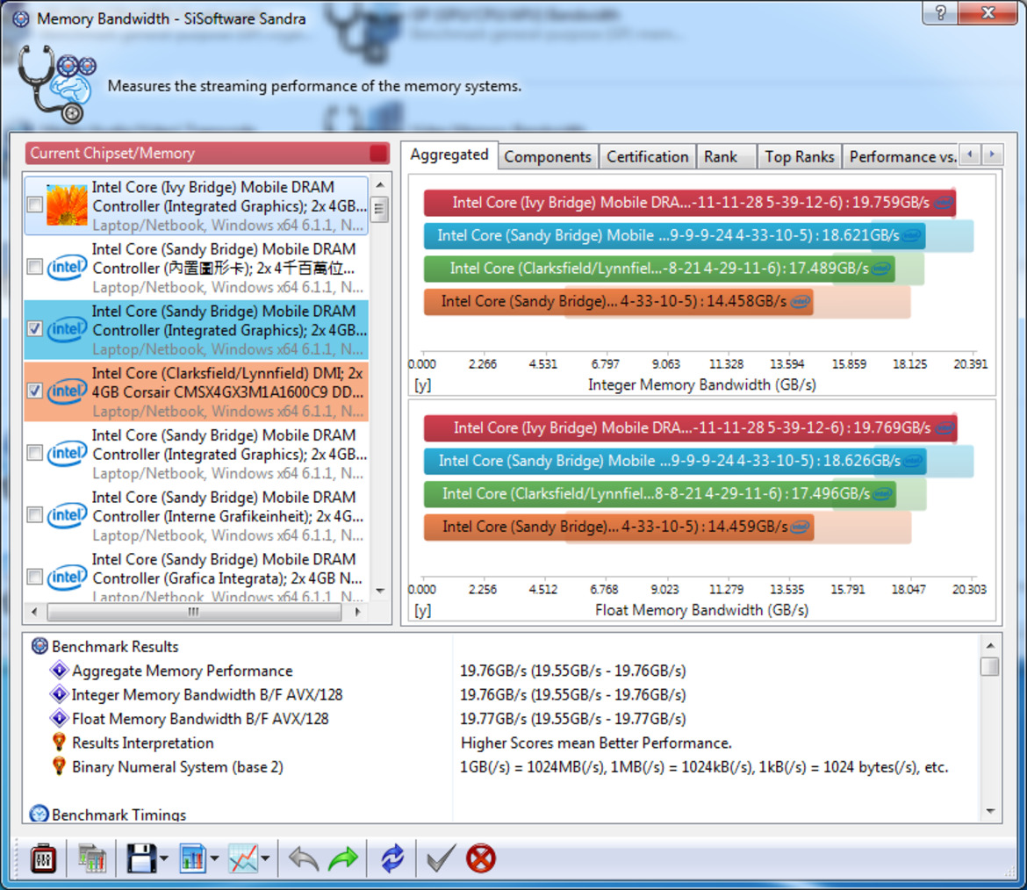Open the Top Ranks tab
The image size is (1027, 890).
pos(800,157)
